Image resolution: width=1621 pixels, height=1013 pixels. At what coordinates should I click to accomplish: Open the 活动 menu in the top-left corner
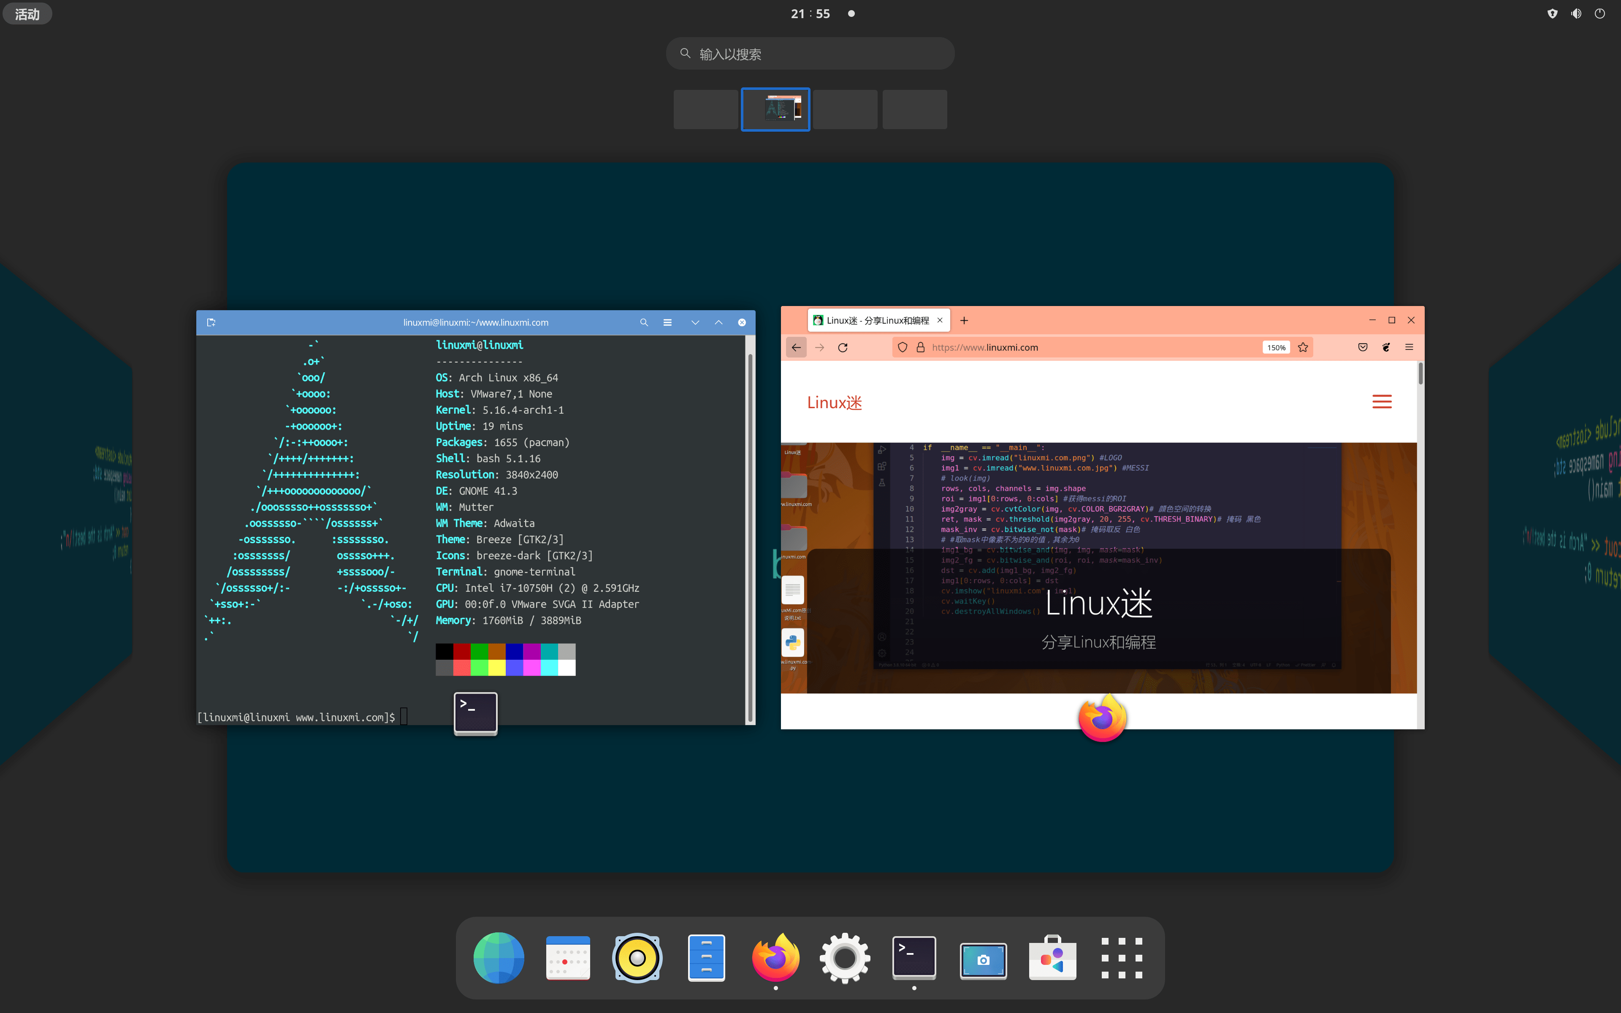pyautogui.click(x=27, y=13)
